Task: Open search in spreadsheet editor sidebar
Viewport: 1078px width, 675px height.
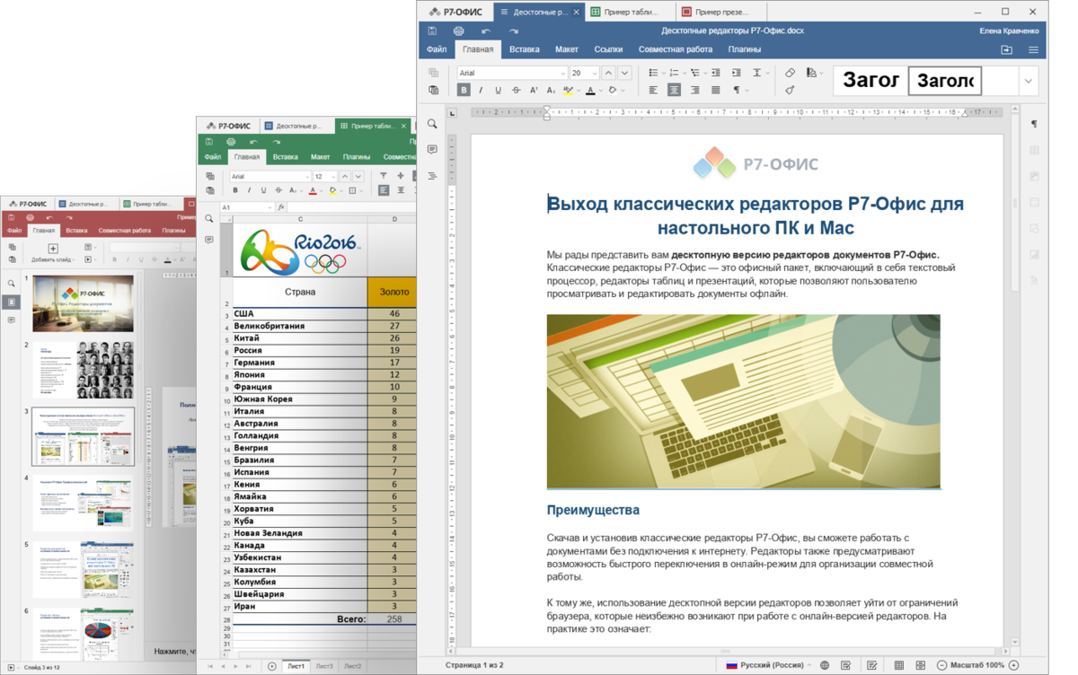Action: pyautogui.click(x=209, y=218)
